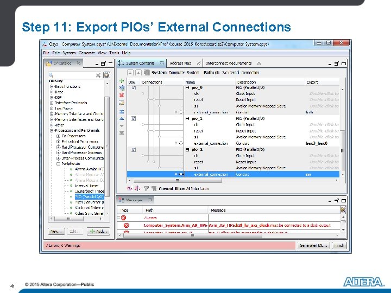Click the filter funnel icon
The width and height of the screenshot is (391, 293).
(147, 189)
